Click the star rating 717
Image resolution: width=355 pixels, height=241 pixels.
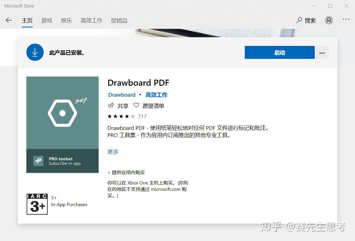click(127, 116)
